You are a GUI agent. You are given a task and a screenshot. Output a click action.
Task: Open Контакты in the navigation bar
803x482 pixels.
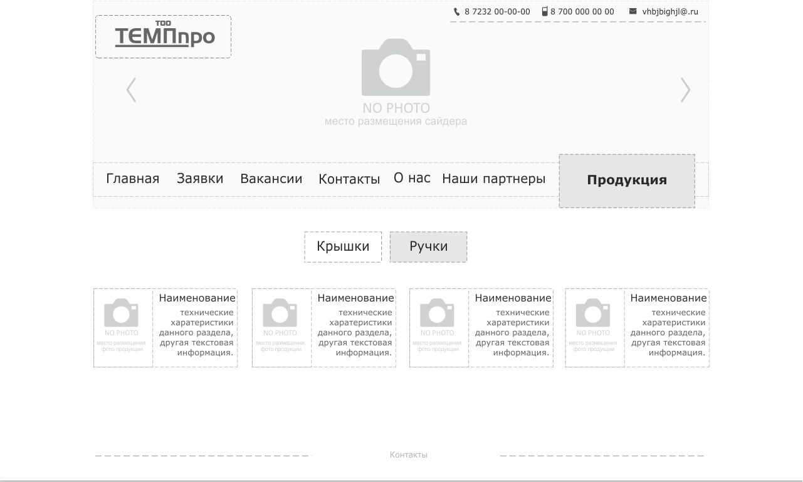tap(349, 179)
